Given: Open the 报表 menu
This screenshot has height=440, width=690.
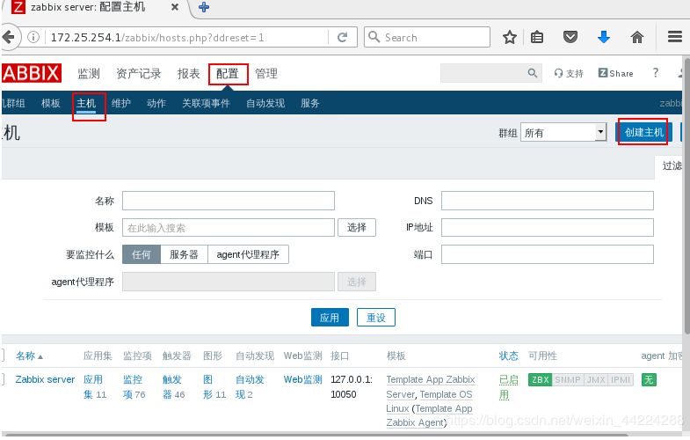Looking at the screenshot, I should [x=189, y=74].
